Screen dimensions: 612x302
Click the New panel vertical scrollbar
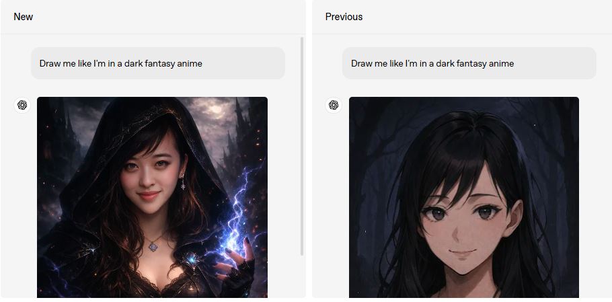302,147
